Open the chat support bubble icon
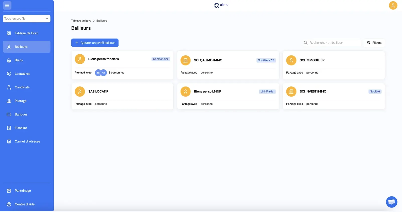 tap(391, 202)
